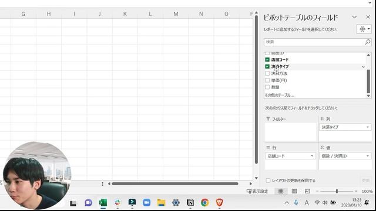Open Google Chrome from the taskbar
This screenshot has width=376, height=211.
(x=205, y=203)
